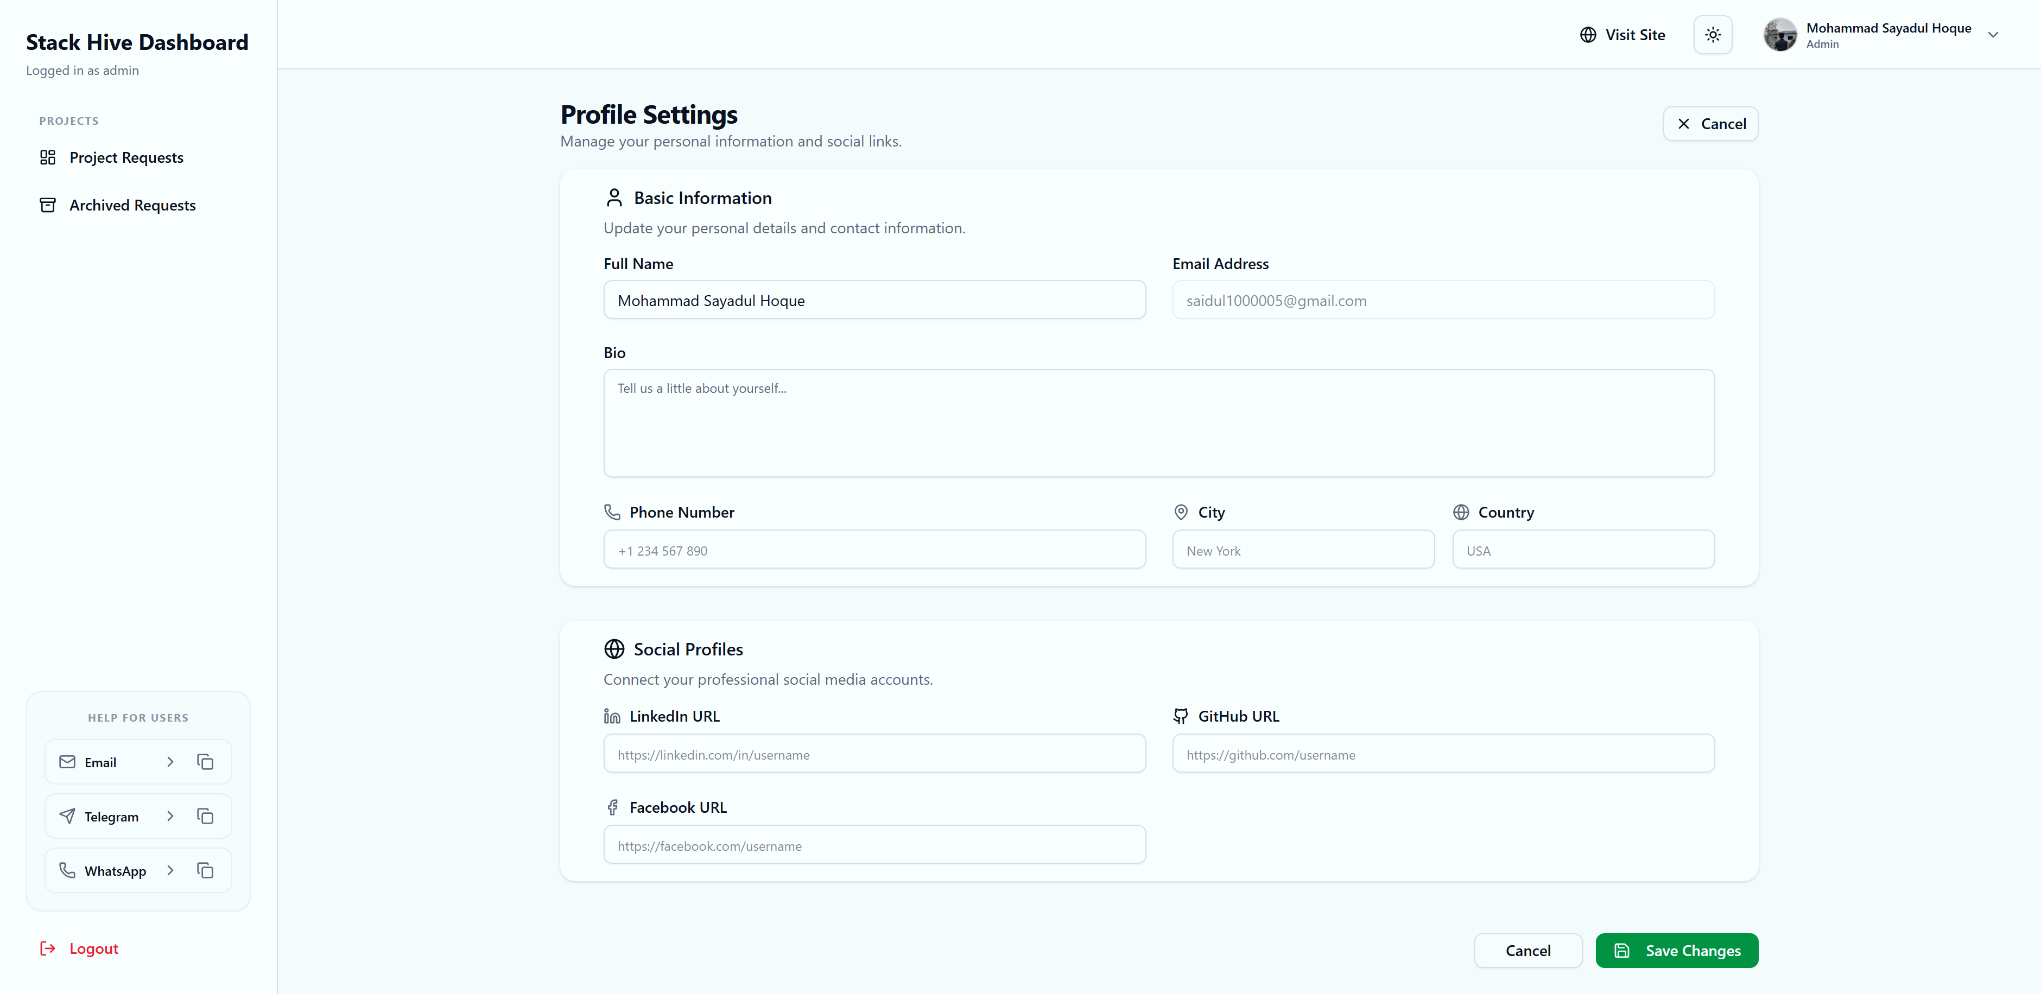Click the LinkedIn logo icon
This screenshot has height=994, width=2041.
tap(612, 716)
